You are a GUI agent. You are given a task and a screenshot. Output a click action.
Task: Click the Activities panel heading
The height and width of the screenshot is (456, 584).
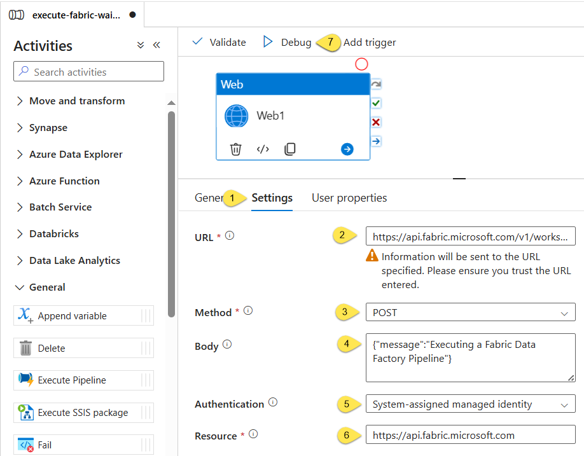point(43,46)
